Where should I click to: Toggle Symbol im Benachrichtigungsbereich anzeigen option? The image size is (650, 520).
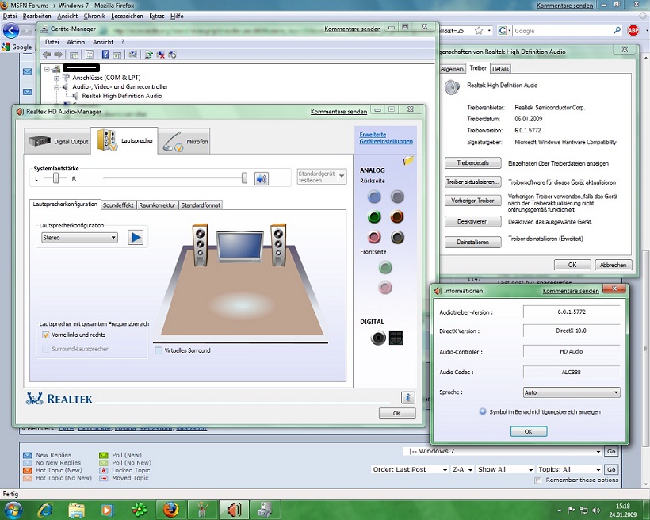[483, 411]
